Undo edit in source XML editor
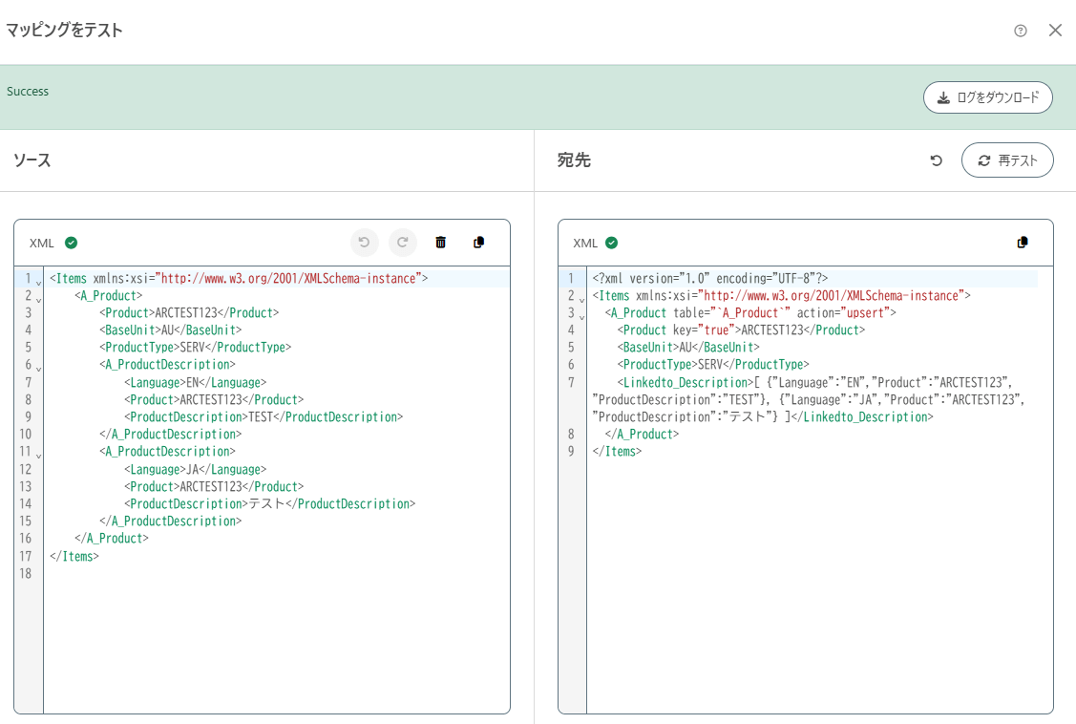This screenshot has height=724, width=1076. [x=365, y=243]
